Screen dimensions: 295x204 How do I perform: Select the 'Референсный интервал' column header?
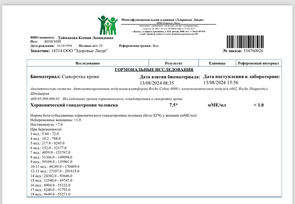pos(258,63)
